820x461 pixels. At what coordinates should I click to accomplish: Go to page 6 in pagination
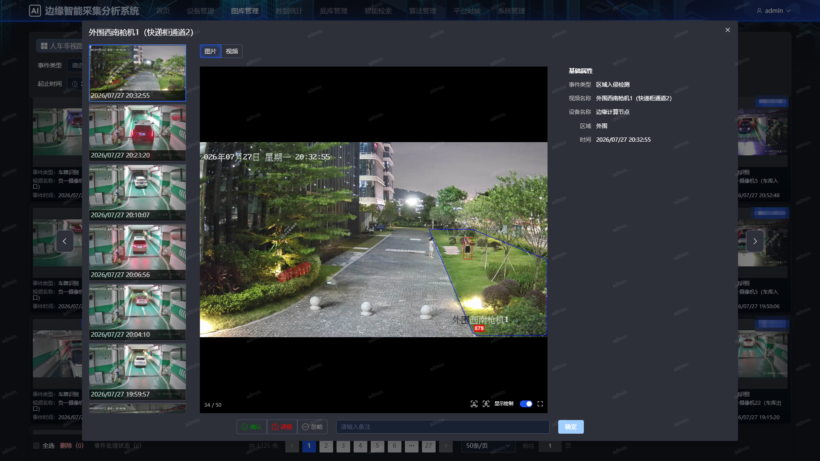395,446
